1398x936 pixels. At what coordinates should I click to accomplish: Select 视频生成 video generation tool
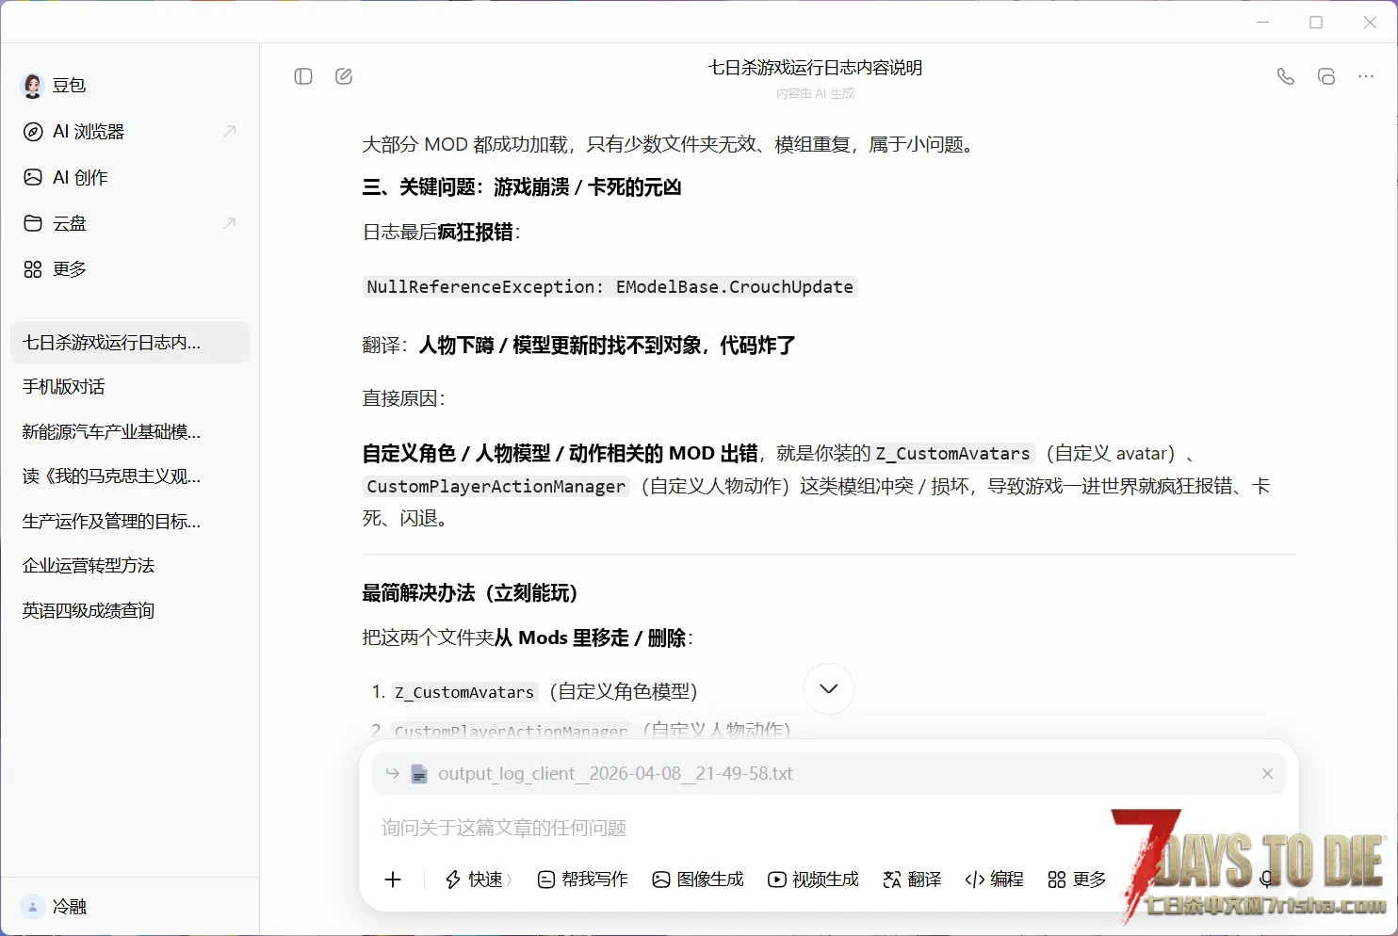pyautogui.click(x=814, y=880)
